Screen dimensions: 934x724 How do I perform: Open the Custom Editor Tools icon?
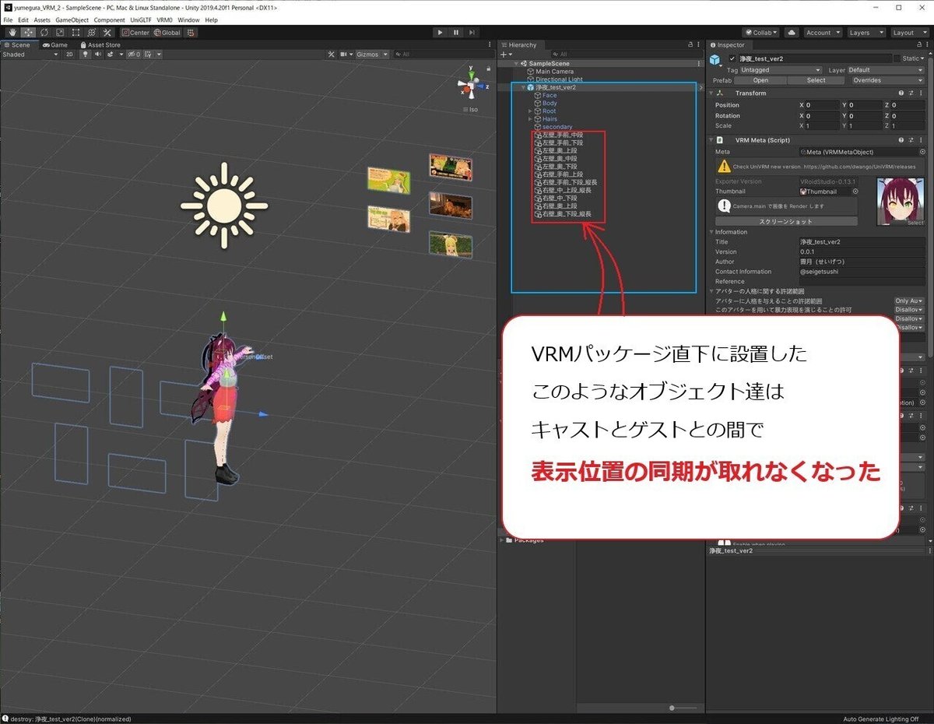click(107, 32)
